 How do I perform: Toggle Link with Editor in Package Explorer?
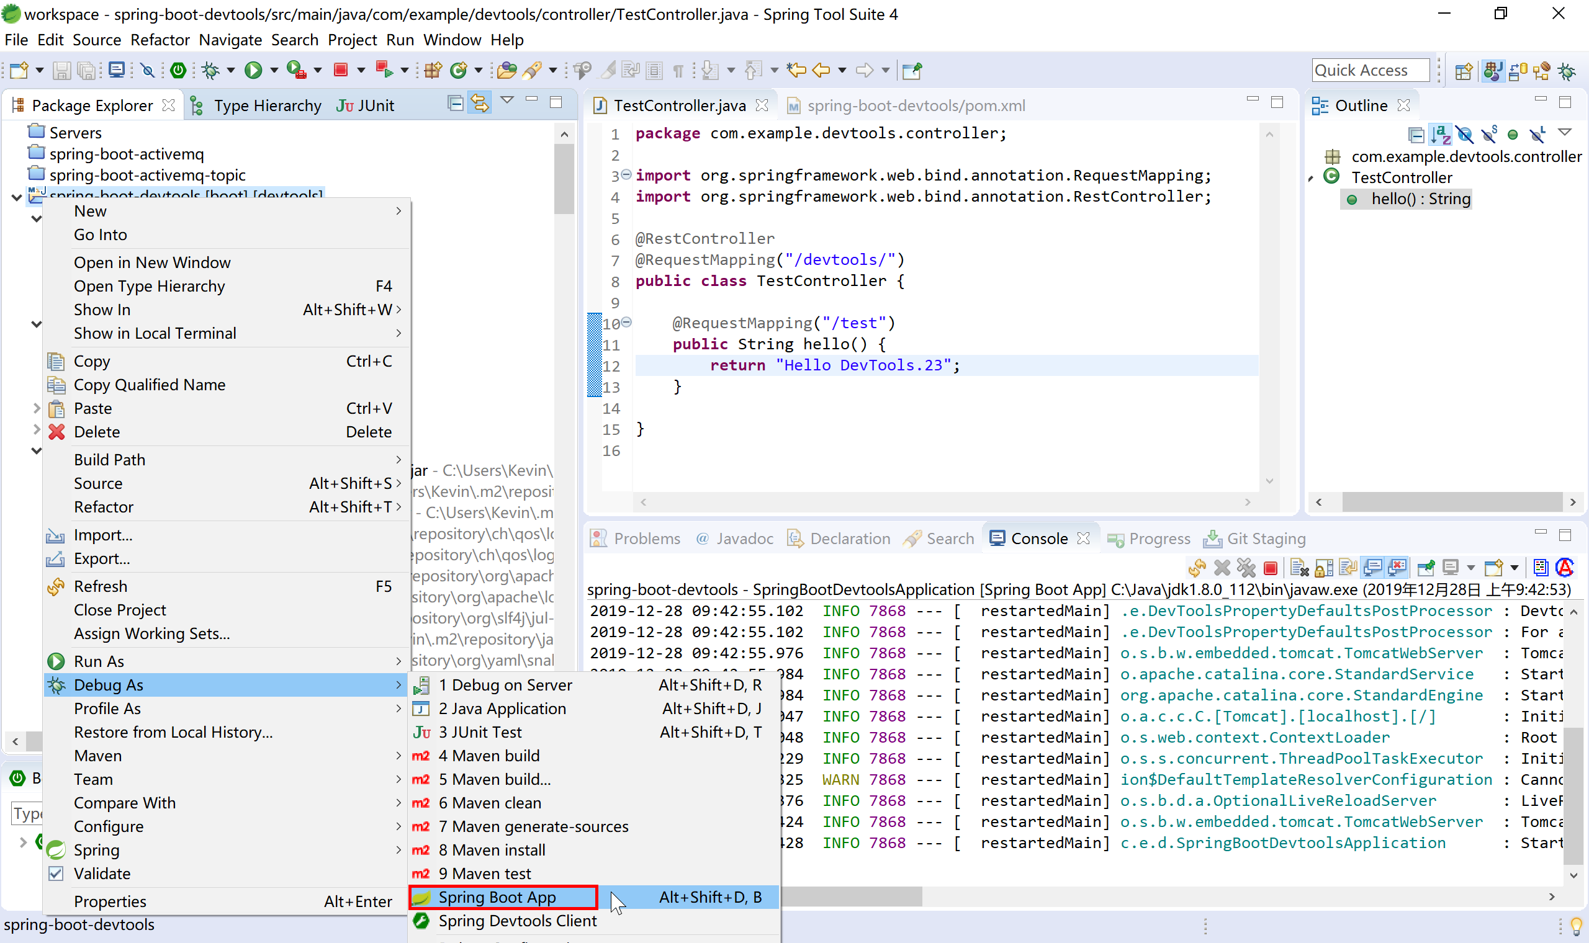point(480,103)
